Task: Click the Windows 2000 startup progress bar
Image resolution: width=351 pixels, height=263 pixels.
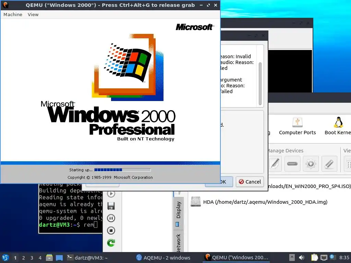Action: pos(122,170)
